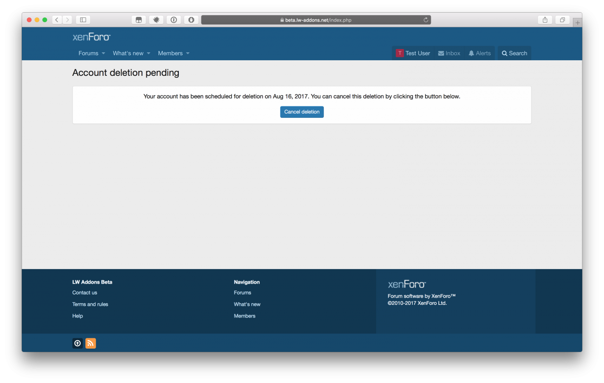This screenshot has height=383, width=604.
Task: Expand the What's new dropdown arrow
Action: click(149, 53)
